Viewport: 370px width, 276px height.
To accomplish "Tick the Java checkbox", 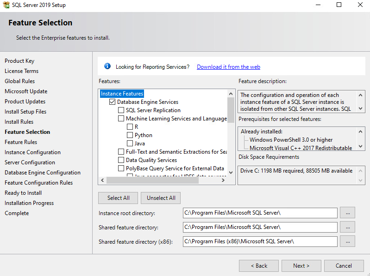I will pos(130,143).
